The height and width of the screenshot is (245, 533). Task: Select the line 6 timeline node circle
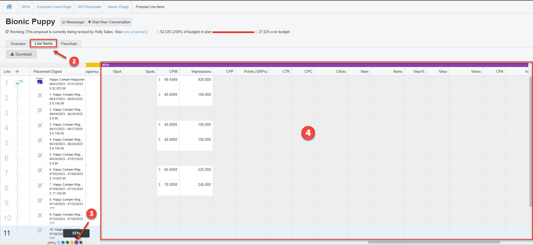click(x=18, y=158)
